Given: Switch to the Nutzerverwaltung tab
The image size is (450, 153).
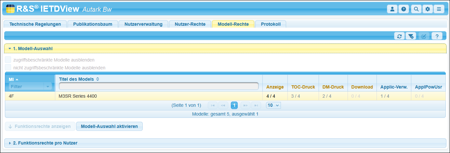Looking at the screenshot, I should pyautogui.click(x=143, y=24).
